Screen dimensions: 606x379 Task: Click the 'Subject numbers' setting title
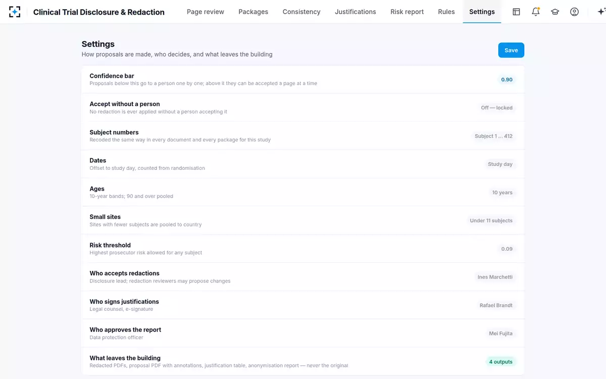coord(114,132)
